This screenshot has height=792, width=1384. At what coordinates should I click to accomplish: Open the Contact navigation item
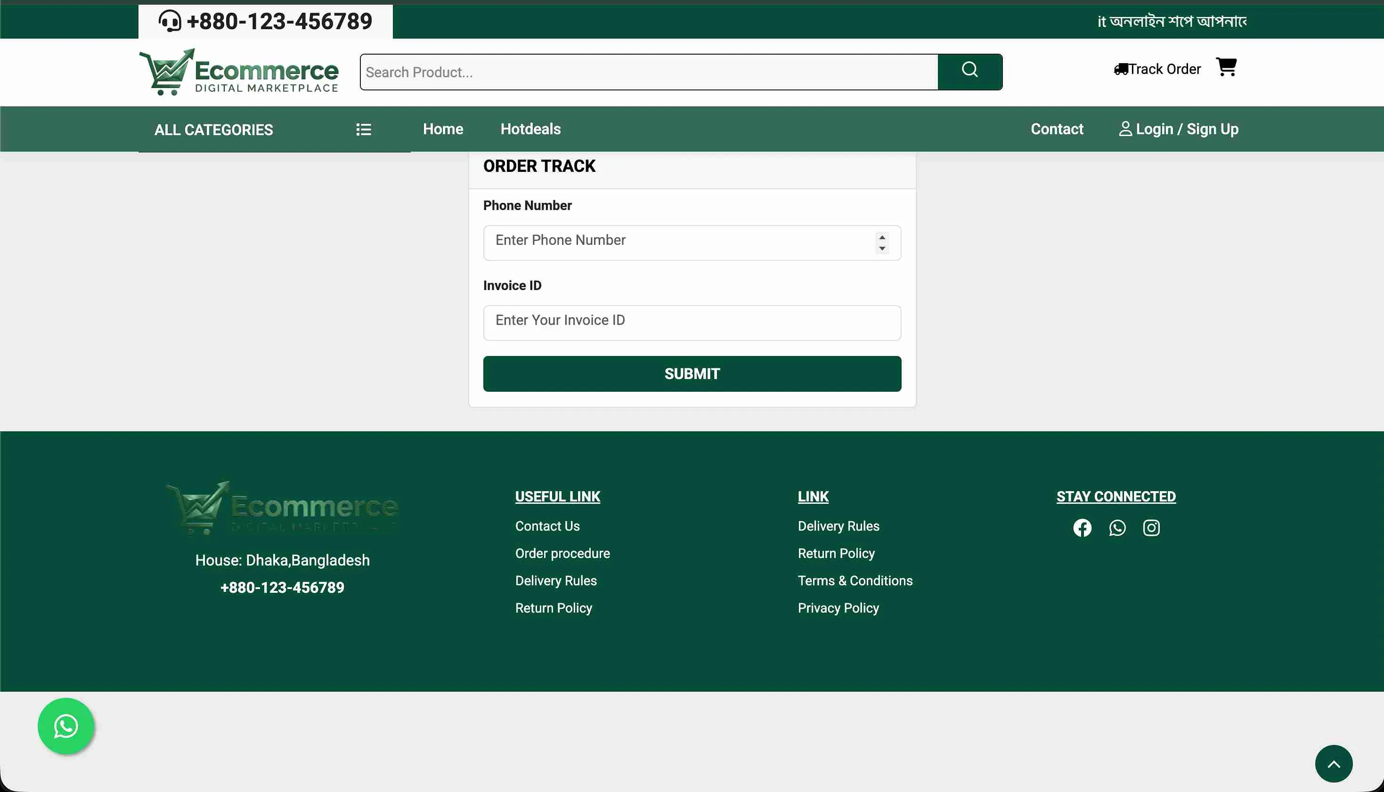tap(1057, 129)
